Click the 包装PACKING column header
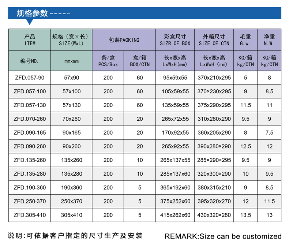 124,40
